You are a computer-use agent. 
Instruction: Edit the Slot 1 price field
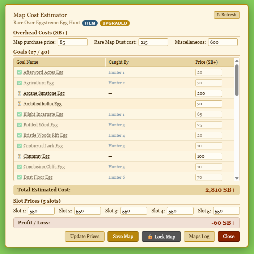(41, 211)
